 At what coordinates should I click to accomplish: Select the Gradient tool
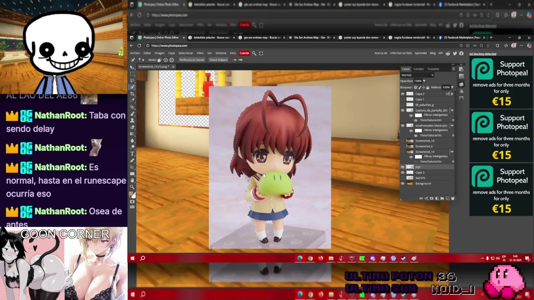[x=132, y=134]
